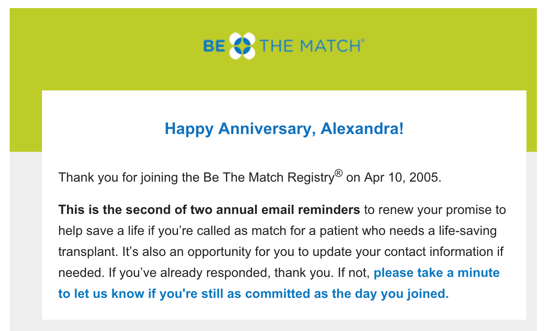Click the "THE MATCH" wordmark in the header
This screenshot has height=331, width=545.
[x=309, y=46]
